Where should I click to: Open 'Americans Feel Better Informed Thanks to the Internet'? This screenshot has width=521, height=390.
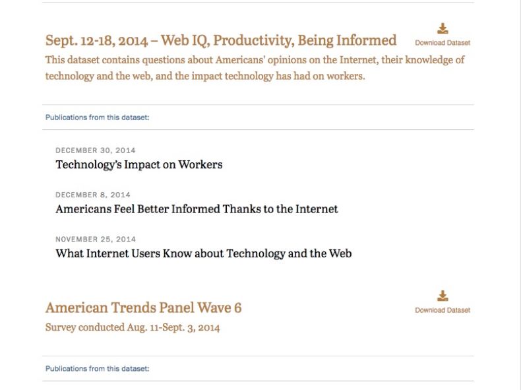point(197,209)
